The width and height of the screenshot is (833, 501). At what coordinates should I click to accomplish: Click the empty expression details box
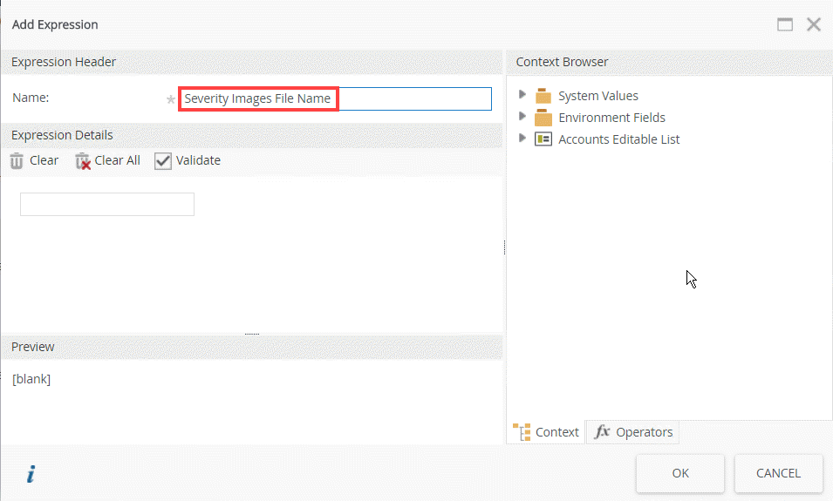click(107, 205)
